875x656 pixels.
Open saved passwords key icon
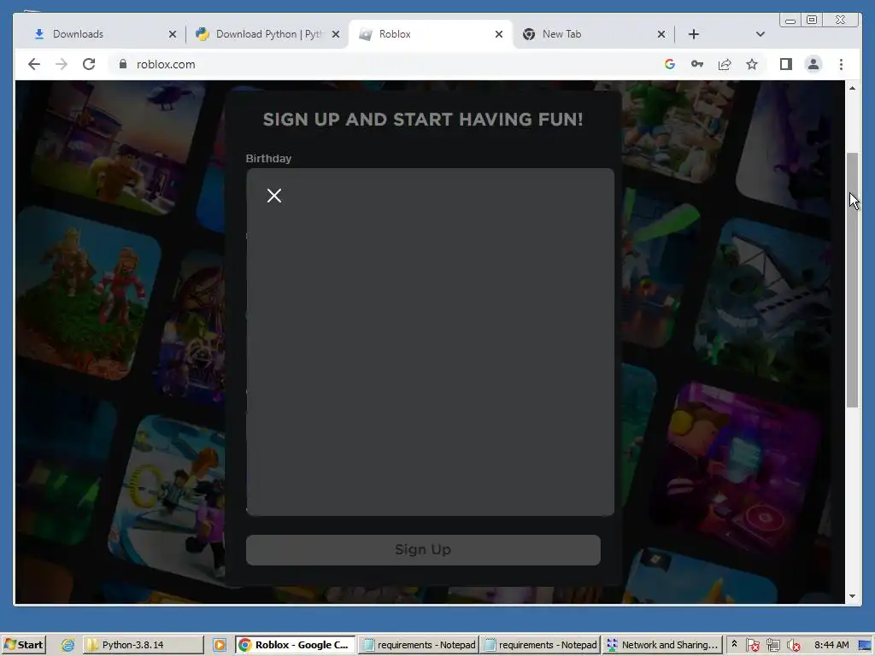(x=697, y=64)
